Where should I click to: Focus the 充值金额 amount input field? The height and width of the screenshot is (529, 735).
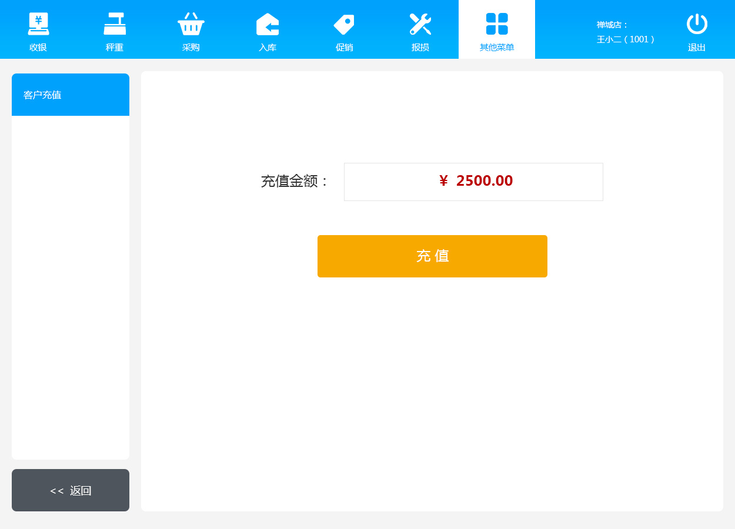(x=473, y=182)
